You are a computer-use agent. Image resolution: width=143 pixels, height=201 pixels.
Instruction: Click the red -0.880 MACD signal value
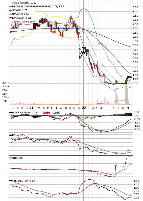(46, 113)
